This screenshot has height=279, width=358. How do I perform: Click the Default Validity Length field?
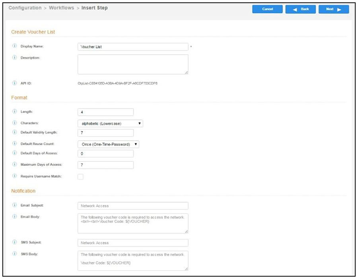click(105, 133)
